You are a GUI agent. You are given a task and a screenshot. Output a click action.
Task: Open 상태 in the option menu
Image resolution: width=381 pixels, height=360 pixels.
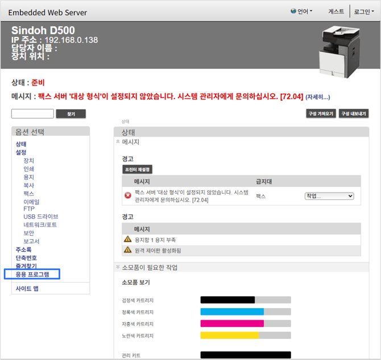(21, 144)
